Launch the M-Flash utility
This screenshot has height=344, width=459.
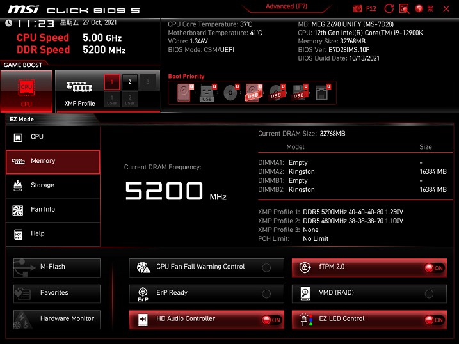pos(57,267)
